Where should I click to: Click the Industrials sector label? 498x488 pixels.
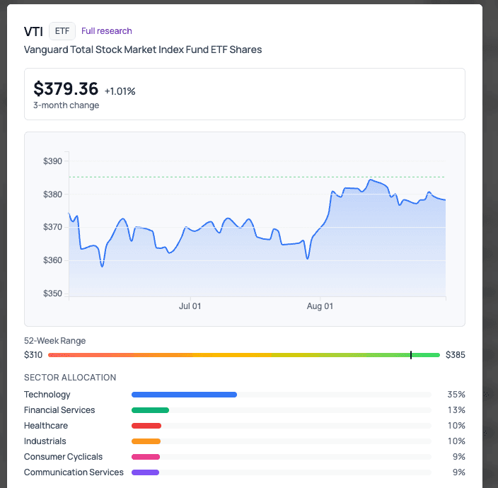tap(45, 441)
